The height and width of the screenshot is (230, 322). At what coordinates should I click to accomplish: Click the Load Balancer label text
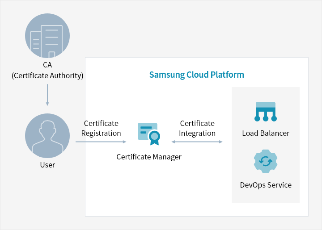266,133
